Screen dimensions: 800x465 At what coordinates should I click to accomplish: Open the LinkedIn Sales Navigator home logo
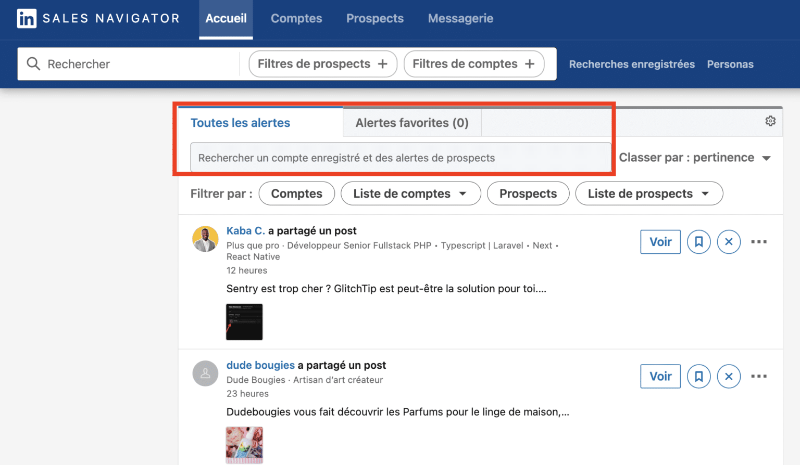(99, 18)
